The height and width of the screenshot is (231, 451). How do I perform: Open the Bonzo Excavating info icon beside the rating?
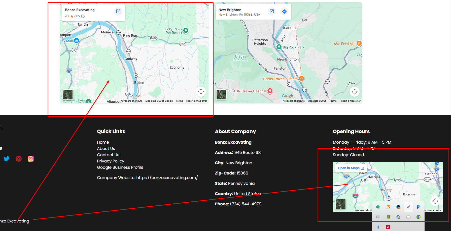click(83, 16)
